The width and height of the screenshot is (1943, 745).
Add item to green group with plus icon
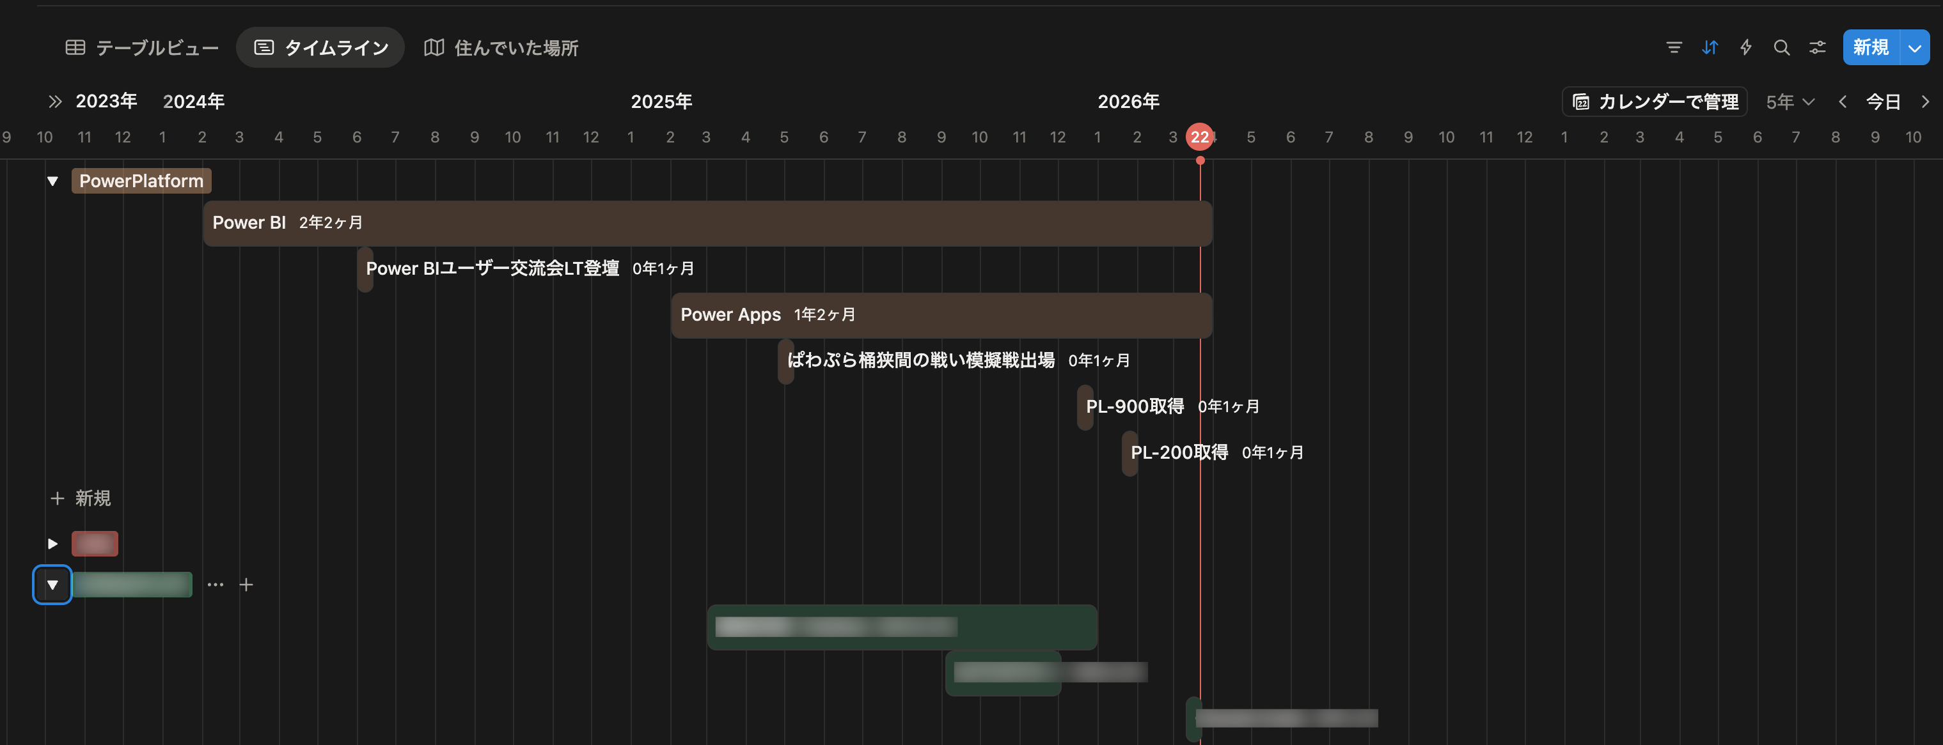click(246, 585)
